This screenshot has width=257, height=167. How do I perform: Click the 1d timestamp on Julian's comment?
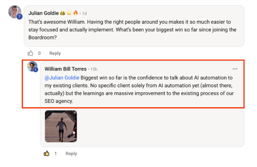(84, 13)
